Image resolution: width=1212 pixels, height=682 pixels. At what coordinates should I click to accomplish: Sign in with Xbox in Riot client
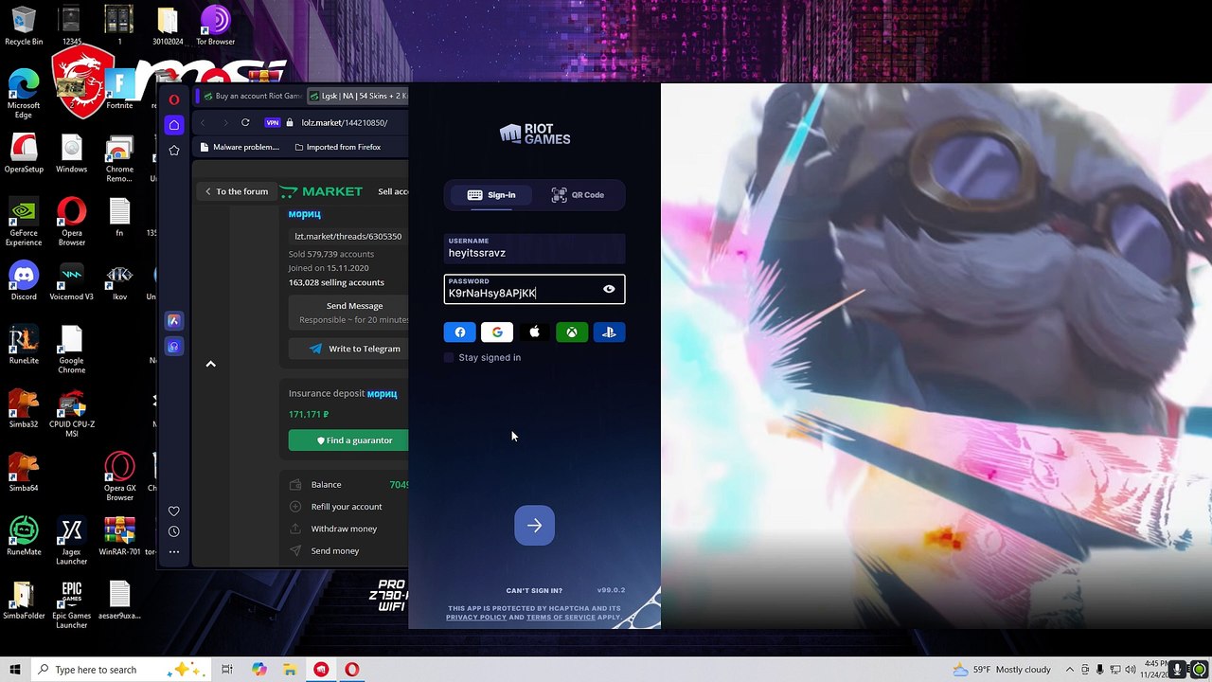coord(572,332)
